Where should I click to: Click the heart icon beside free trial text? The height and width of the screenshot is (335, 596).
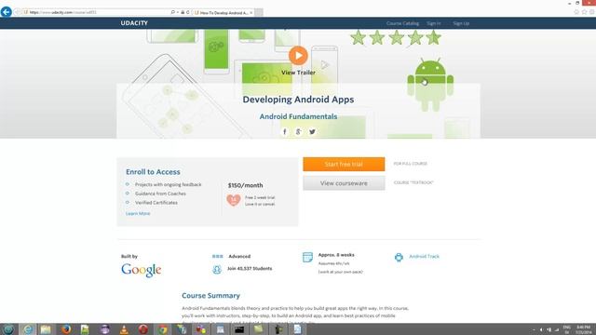click(234, 200)
